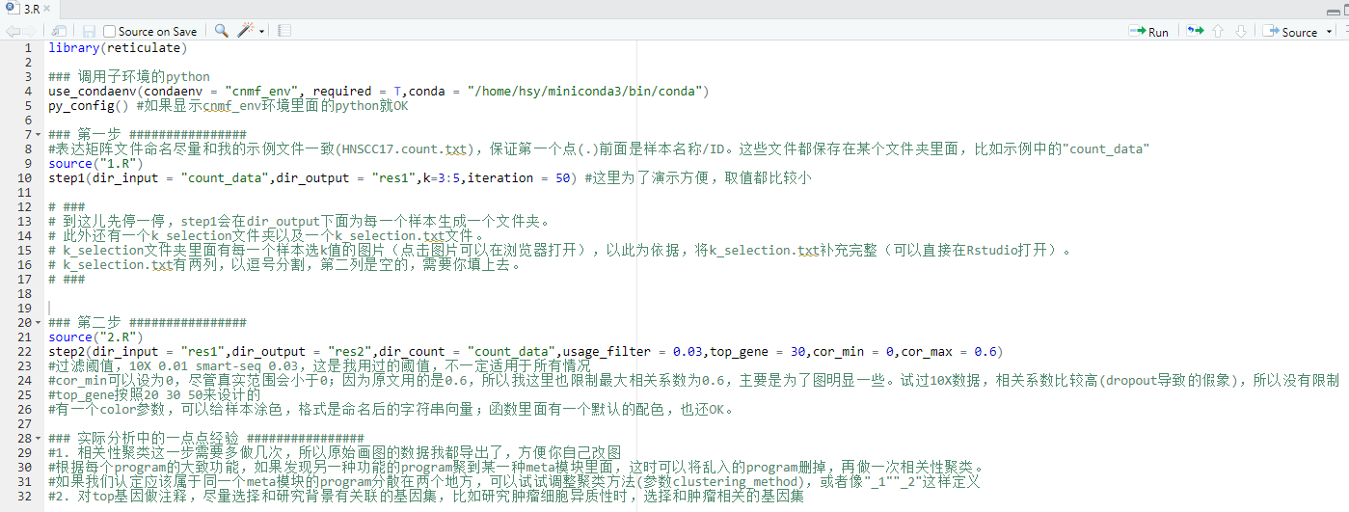Screen dimensions: 1349x512
Task: Go to previous section using up arrow
Action: [1218, 31]
